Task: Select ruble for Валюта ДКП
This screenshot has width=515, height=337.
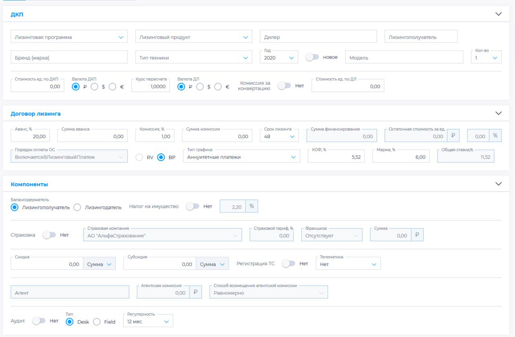Action: pyautogui.click(x=76, y=86)
